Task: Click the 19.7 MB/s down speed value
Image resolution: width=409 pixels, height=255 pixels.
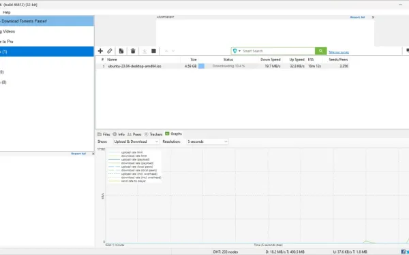Action: tap(273, 66)
